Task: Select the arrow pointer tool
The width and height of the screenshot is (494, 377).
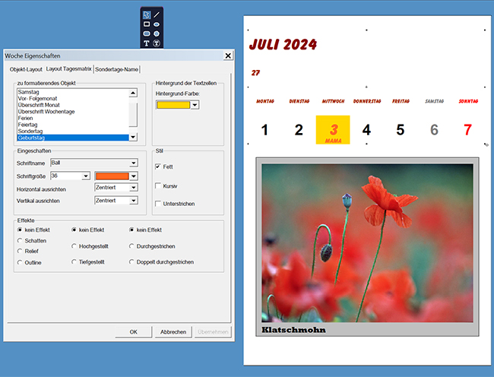Action: point(146,14)
